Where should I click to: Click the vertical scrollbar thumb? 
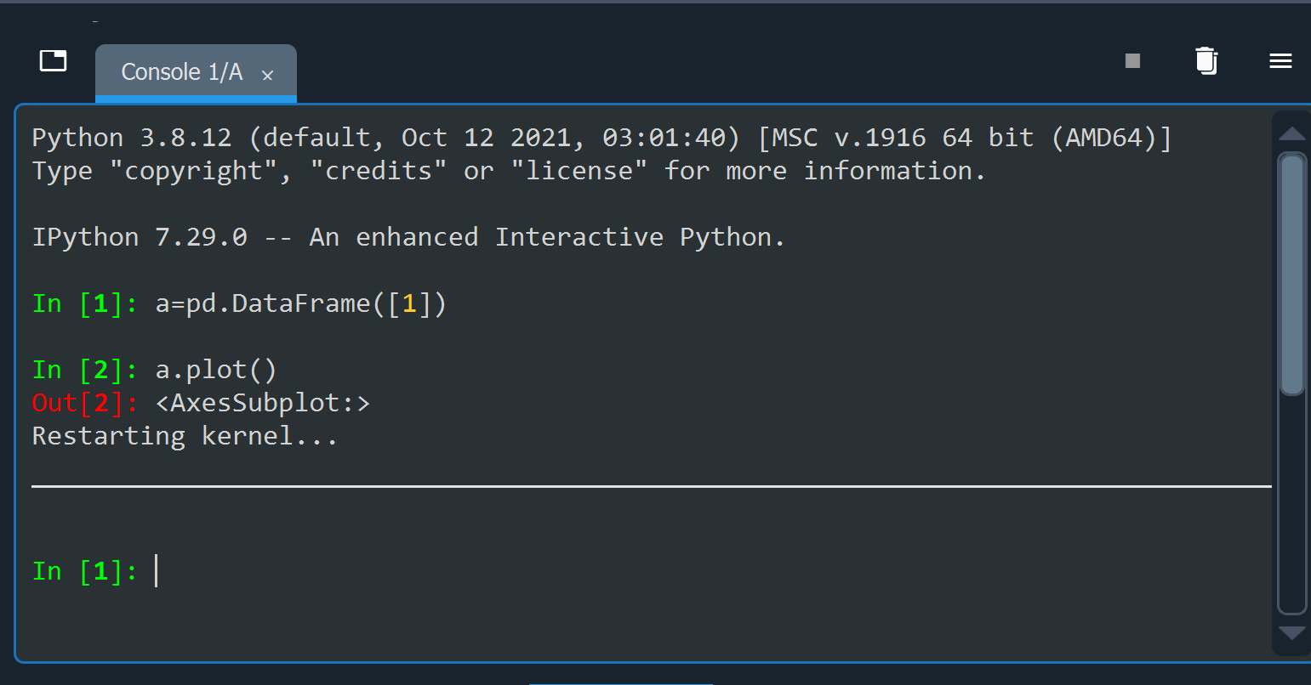pyautogui.click(x=1291, y=272)
